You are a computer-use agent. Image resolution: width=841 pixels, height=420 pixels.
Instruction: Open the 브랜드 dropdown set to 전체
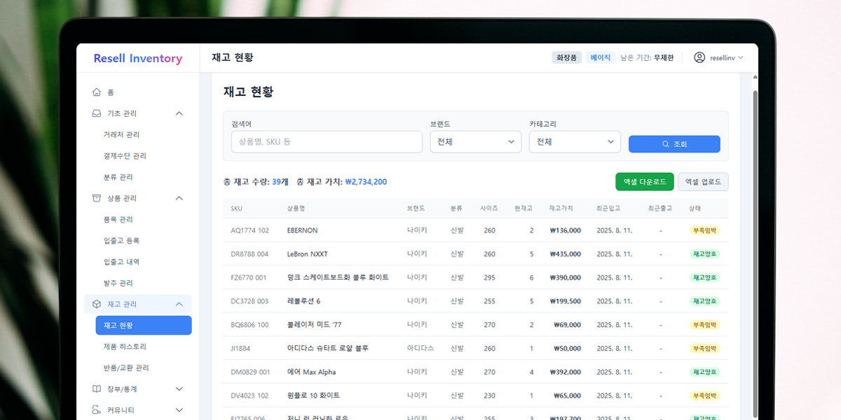point(475,141)
